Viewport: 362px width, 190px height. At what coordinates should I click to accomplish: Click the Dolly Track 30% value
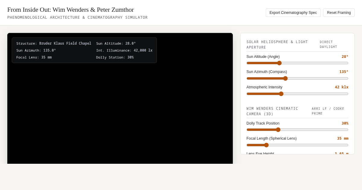pos(345,123)
